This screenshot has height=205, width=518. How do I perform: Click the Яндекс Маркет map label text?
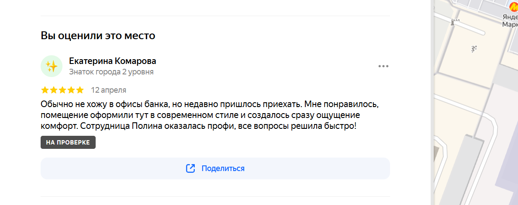pyautogui.click(x=510, y=20)
